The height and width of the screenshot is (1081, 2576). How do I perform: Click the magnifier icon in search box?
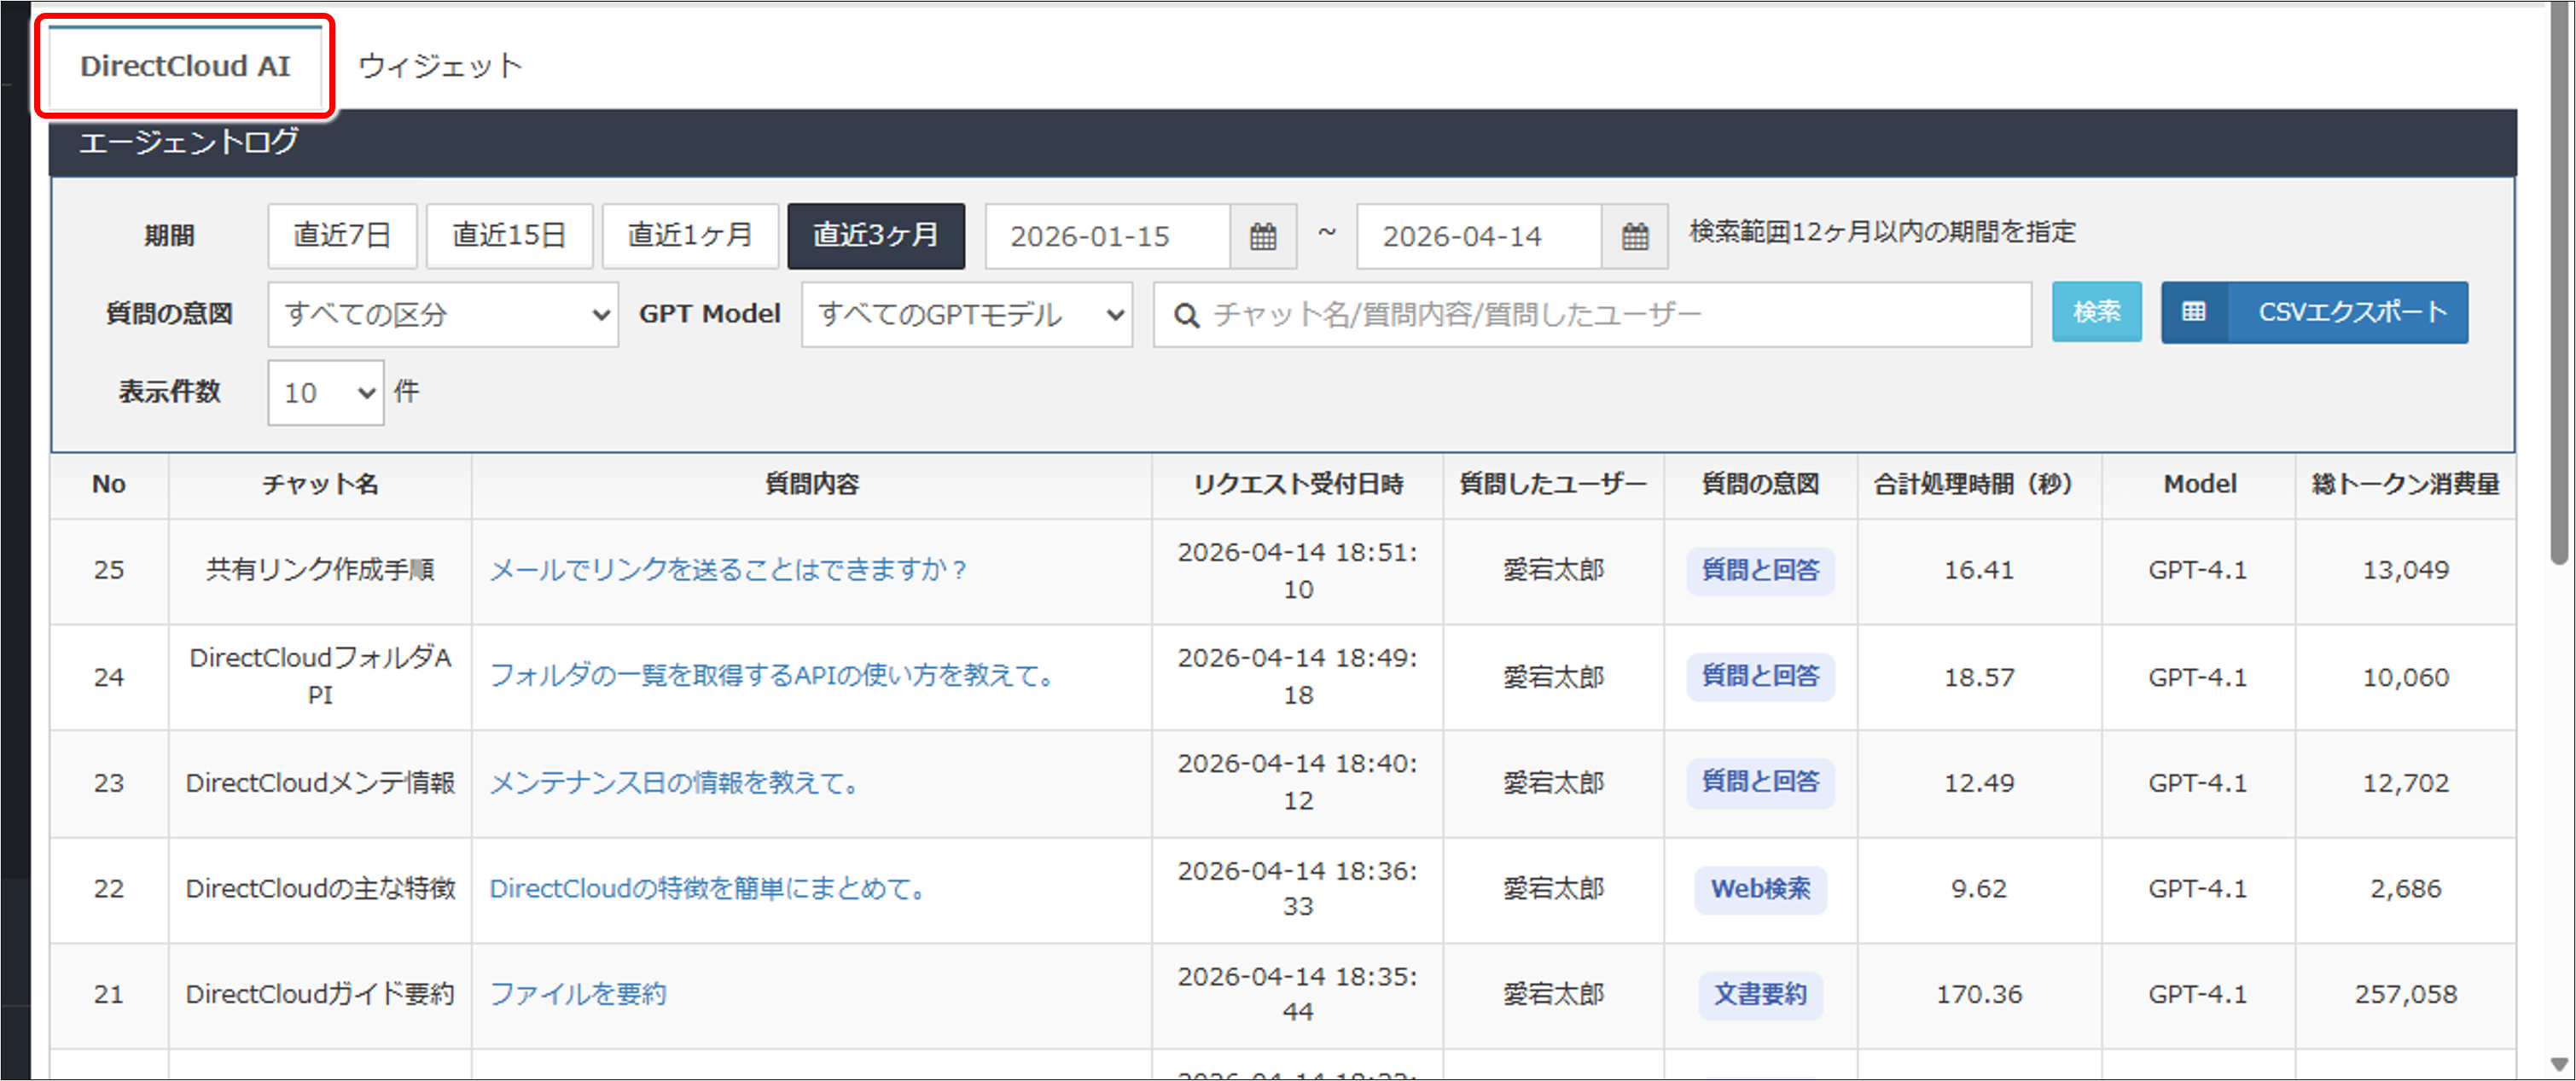point(1186,316)
